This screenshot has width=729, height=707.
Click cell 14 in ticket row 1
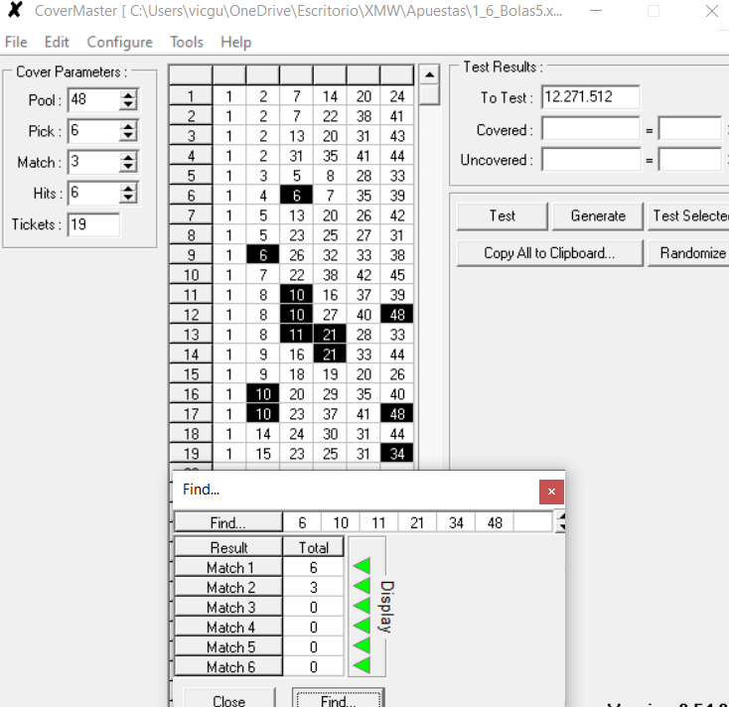pos(330,96)
